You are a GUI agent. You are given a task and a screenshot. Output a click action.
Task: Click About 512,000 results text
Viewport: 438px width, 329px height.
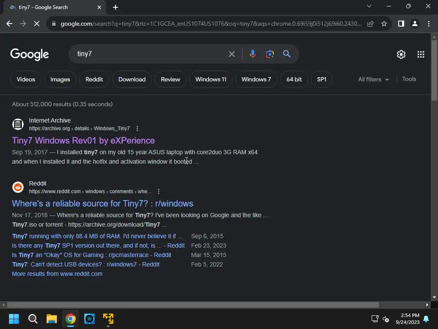62,104
